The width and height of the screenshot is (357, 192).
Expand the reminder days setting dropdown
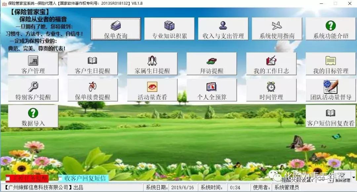click(x=330, y=181)
